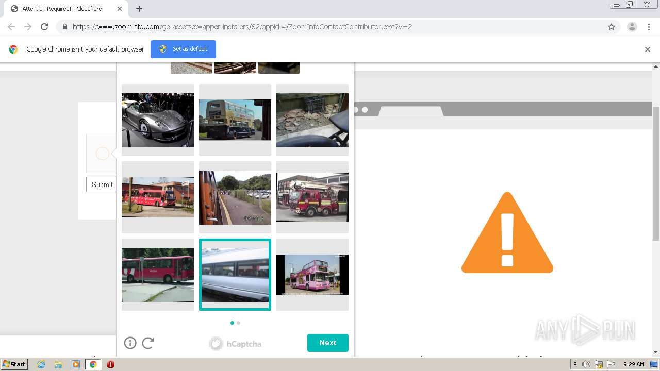Click the Submit button on the page

click(x=102, y=184)
